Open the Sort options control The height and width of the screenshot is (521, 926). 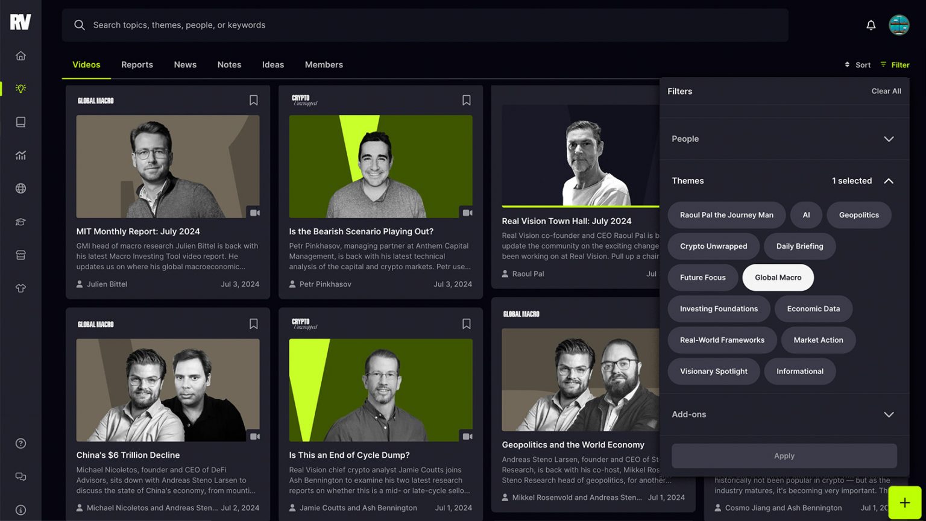(x=857, y=65)
